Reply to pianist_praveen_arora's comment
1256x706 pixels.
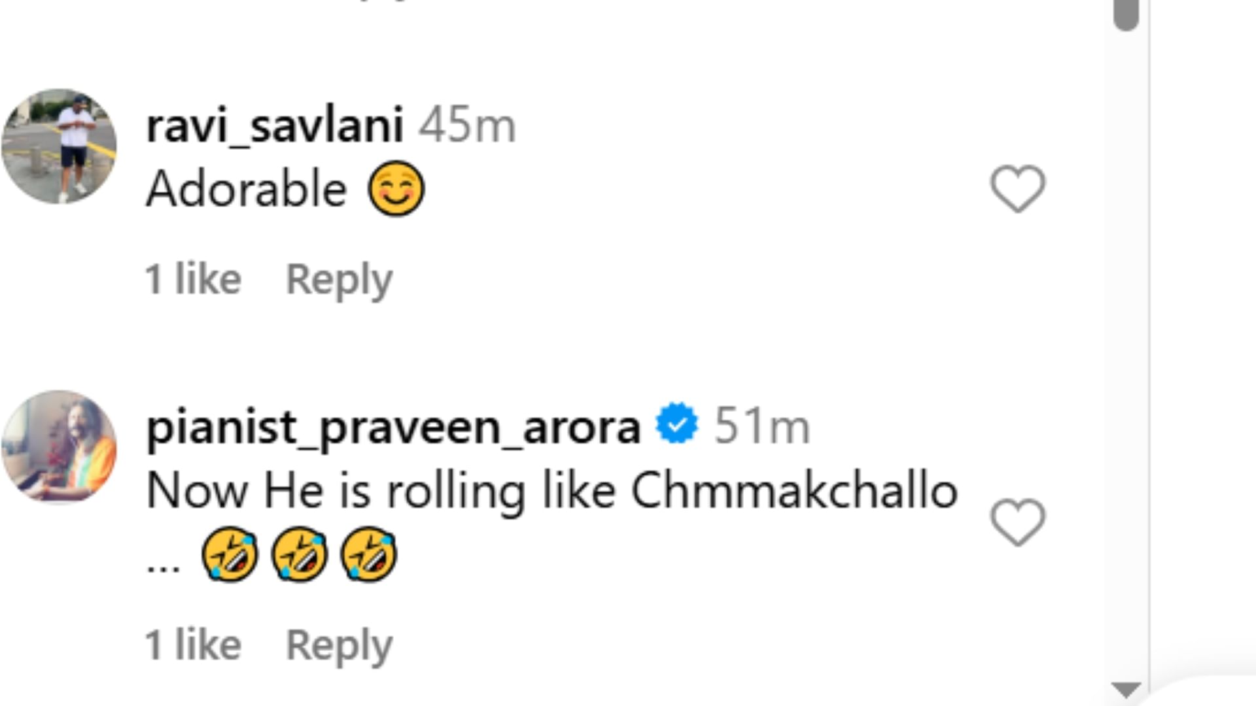pos(339,647)
